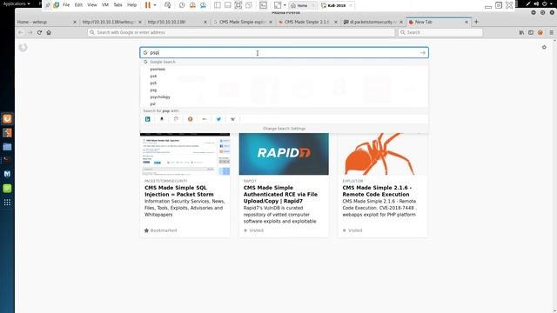Image resolution: width=557 pixels, height=313 pixels.
Task: Open the Firefox library icon
Action: pos(521,32)
